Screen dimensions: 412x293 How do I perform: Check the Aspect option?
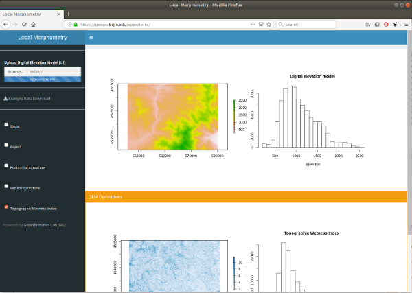6,145
